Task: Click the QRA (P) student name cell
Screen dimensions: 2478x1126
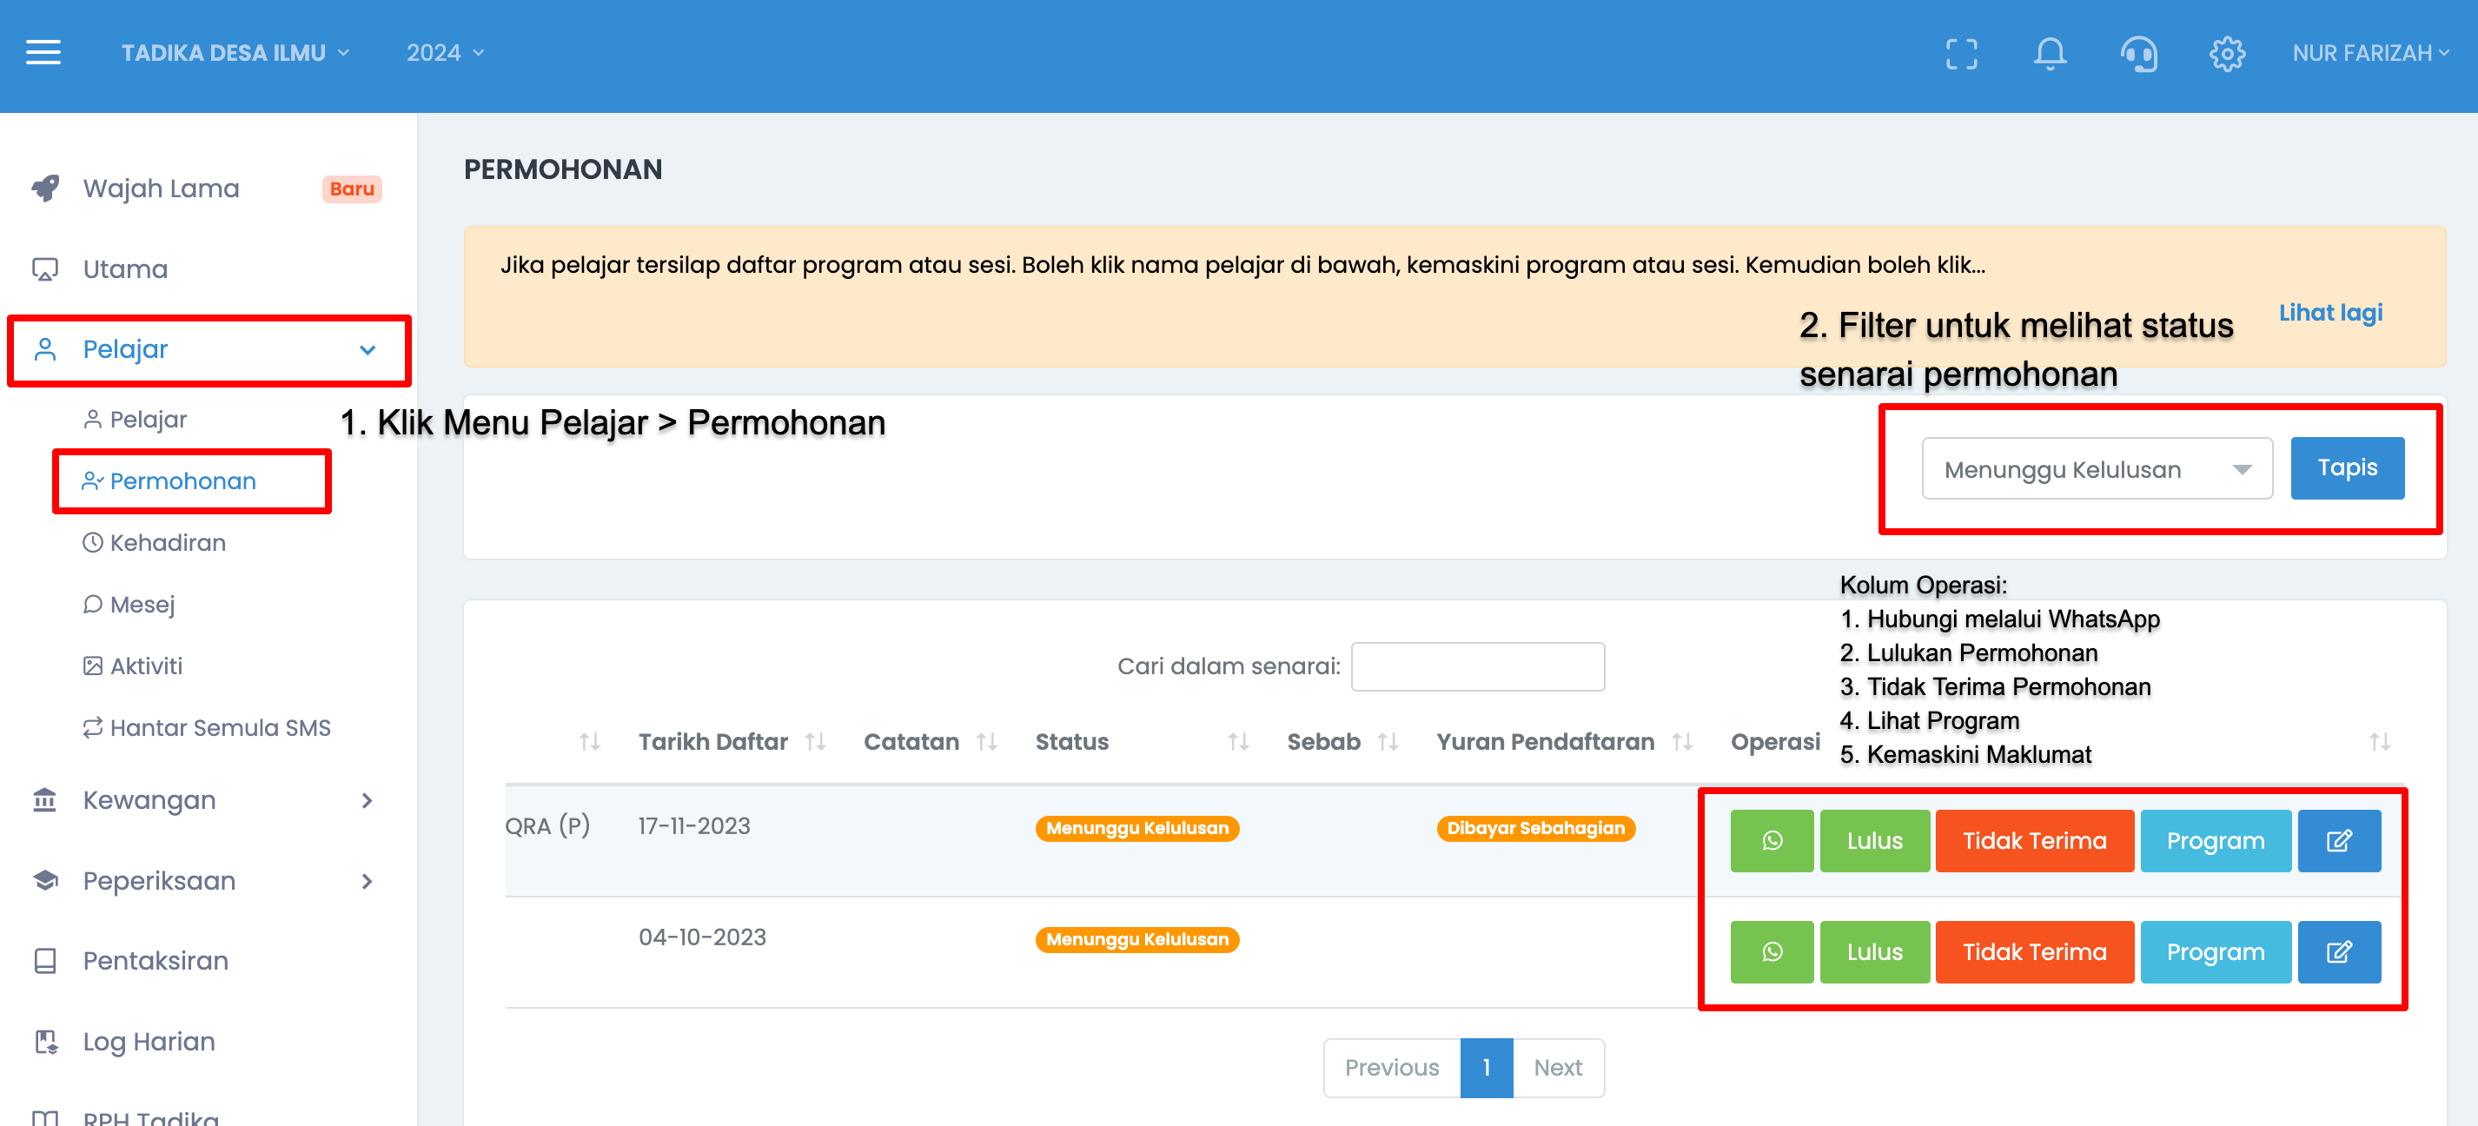Action: click(547, 826)
